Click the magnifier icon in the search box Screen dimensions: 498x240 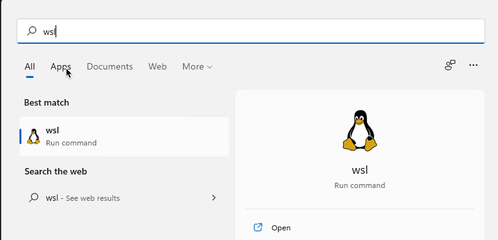(32, 31)
